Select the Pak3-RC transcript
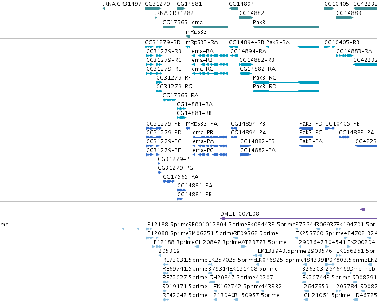The image size is (377, 302). click(x=286, y=82)
